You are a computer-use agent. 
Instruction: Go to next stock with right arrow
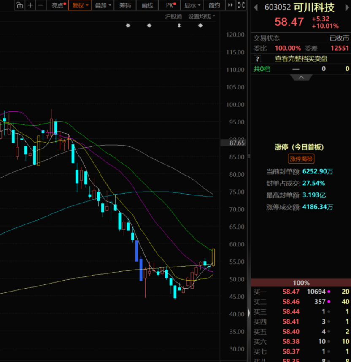click(x=347, y=8)
